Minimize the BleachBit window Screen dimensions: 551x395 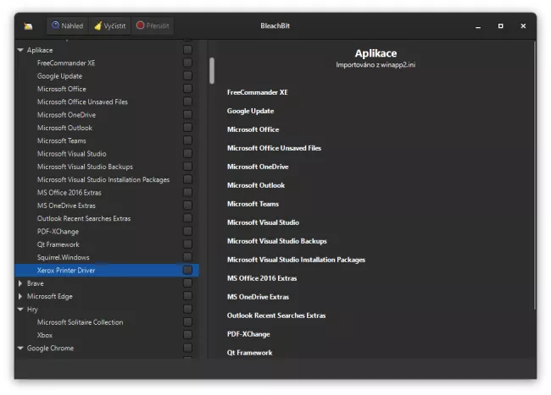point(477,26)
